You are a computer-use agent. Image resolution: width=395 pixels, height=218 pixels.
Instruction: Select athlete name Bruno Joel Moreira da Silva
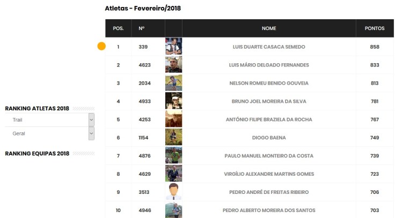[269, 101]
